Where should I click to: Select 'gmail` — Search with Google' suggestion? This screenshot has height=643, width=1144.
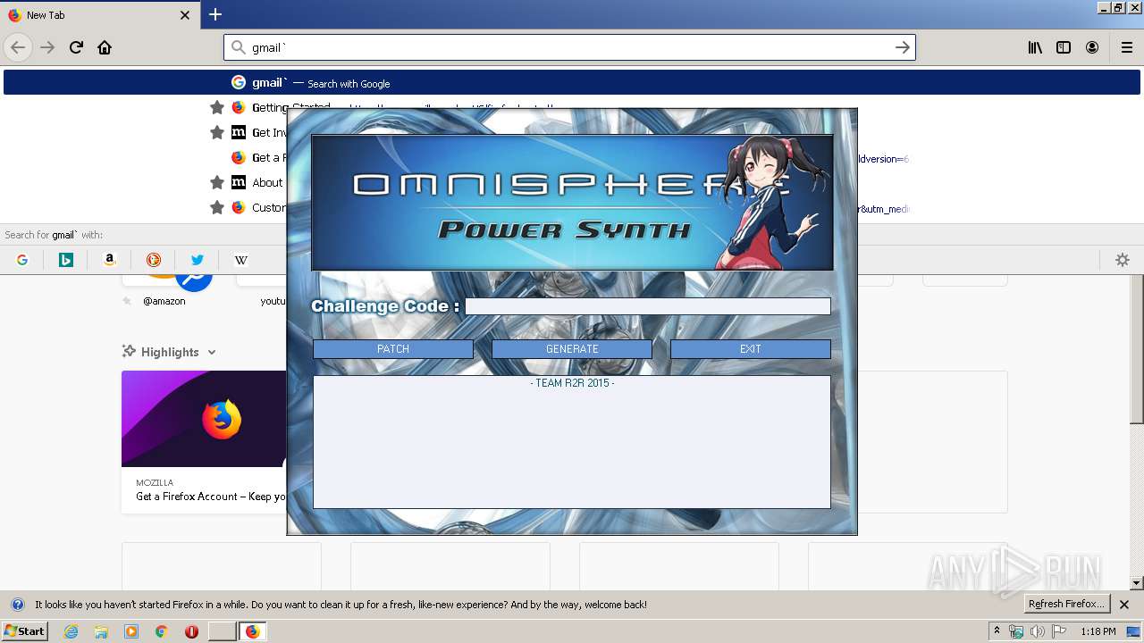pyautogui.click(x=572, y=82)
